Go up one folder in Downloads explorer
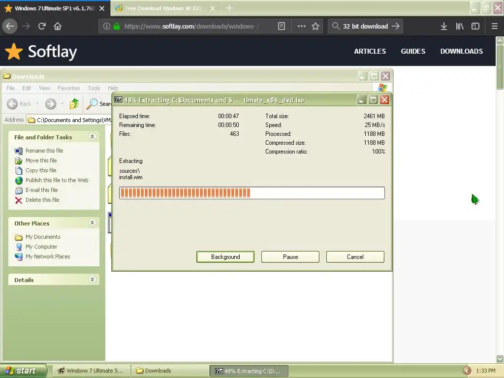 74,104
